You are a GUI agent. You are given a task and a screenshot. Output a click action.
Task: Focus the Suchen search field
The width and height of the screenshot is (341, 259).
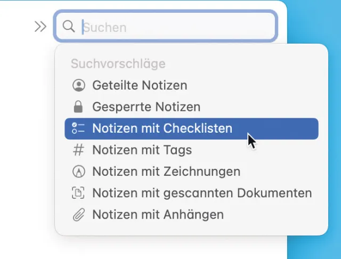click(176, 27)
